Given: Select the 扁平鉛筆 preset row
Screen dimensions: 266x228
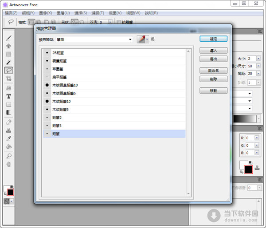Looking at the screenshot, I should pyautogui.click(x=114, y=77).
